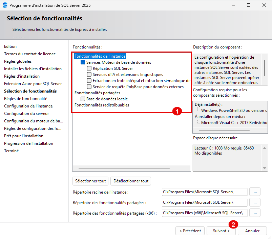Enable Réplication SQL Server checkbox
Screen dimensions: 272x239
89,68
